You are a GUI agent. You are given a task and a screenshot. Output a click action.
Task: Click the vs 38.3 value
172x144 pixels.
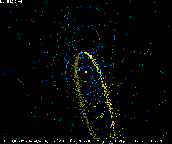[x=89, y=141]
